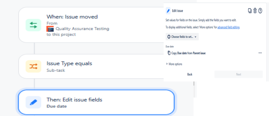Click the copy icon beside Copy Due date
Image resolution: width=269 pixels, height=116 pixels.
point(169,53)
